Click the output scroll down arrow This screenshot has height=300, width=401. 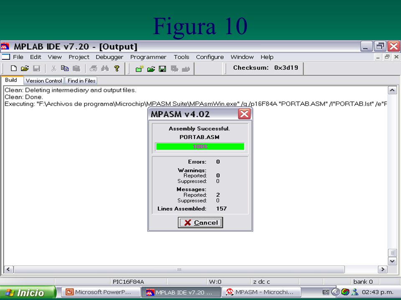pos(392,261)
